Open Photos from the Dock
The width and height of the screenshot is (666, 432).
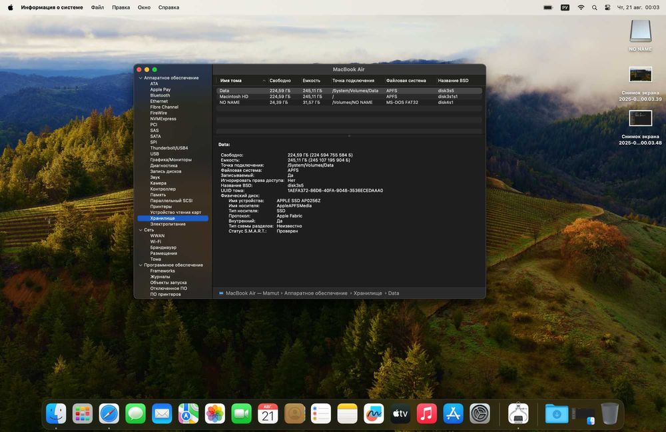point(215,413)
